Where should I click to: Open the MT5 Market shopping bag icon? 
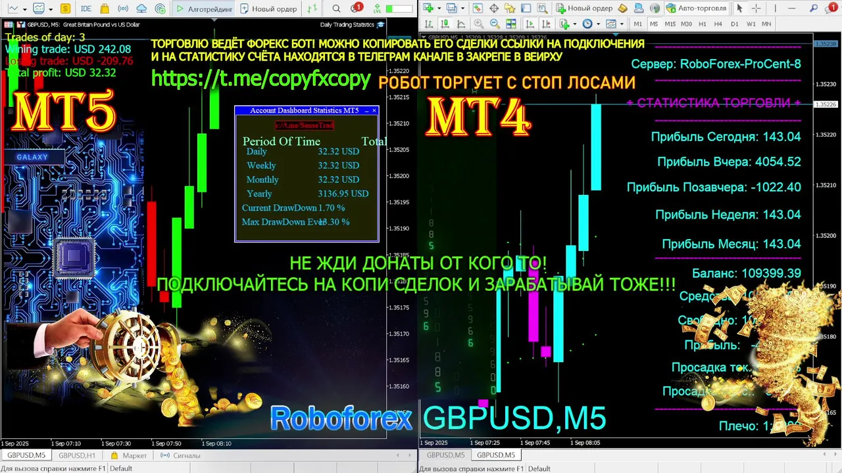[105, 9]
